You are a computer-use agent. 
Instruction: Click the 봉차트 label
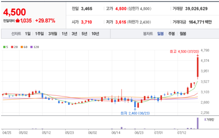(x=148, y=34)
